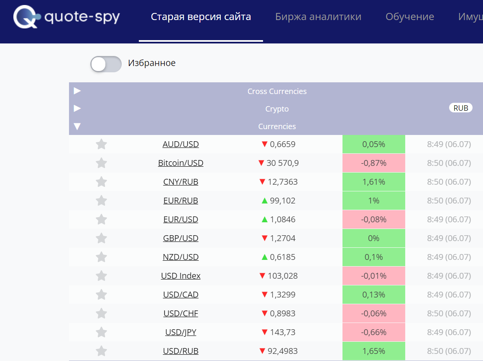483x361 pixels.
Task: Toggle the Избранное switch
Action: pos(106,64)
